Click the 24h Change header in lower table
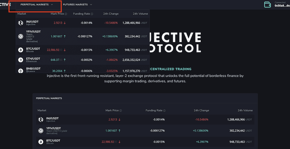This screenshot has height=149, width=290. pyautogui.click(x=201, y=110)
